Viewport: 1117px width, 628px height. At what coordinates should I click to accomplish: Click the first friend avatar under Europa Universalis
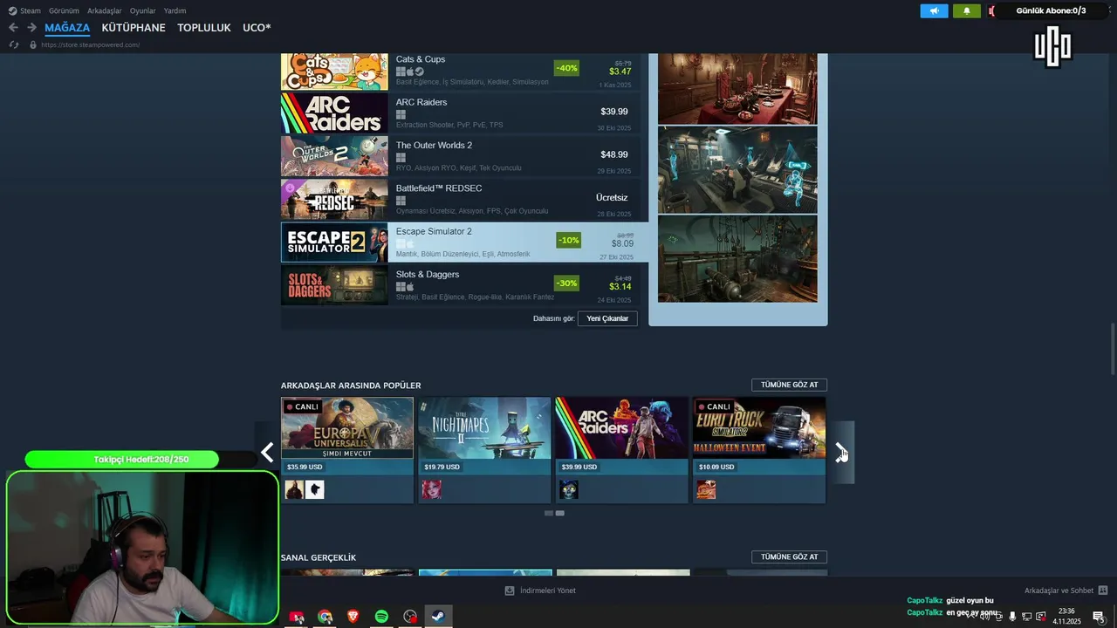(294, 489)
